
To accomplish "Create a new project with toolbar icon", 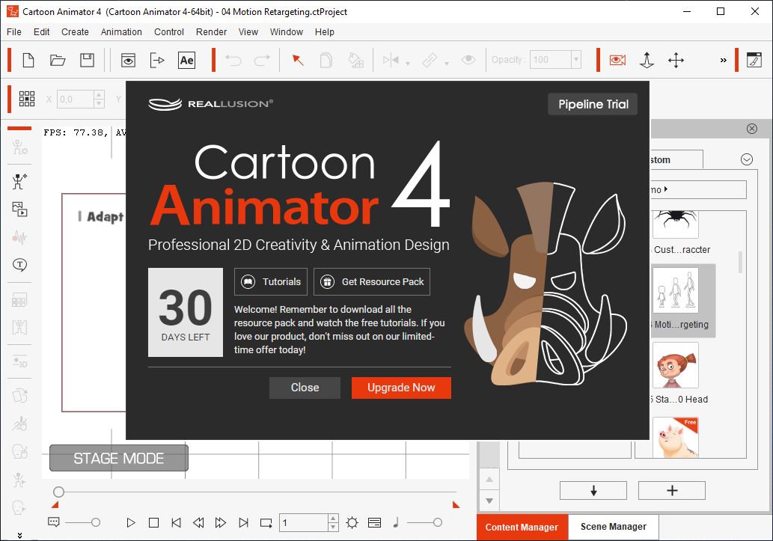I will click(x=28, y=60).
